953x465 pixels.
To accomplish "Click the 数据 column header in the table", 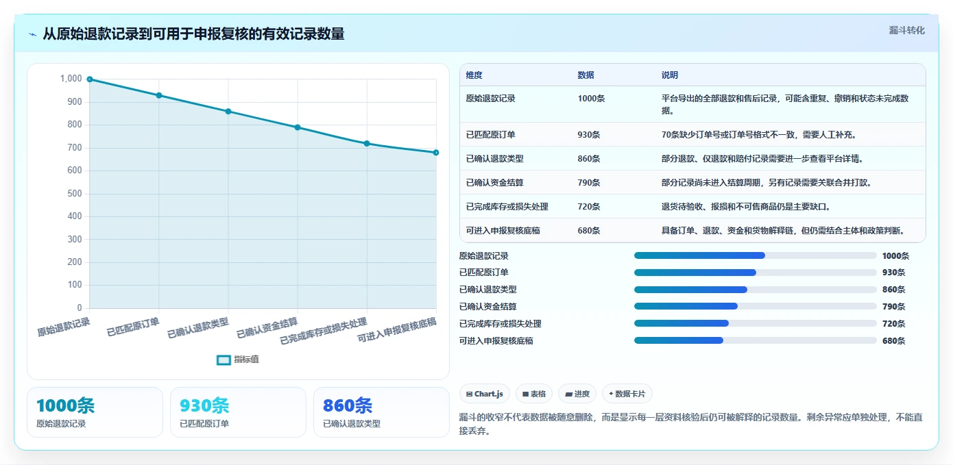I will pyautogui.click(x=586, y=75).
